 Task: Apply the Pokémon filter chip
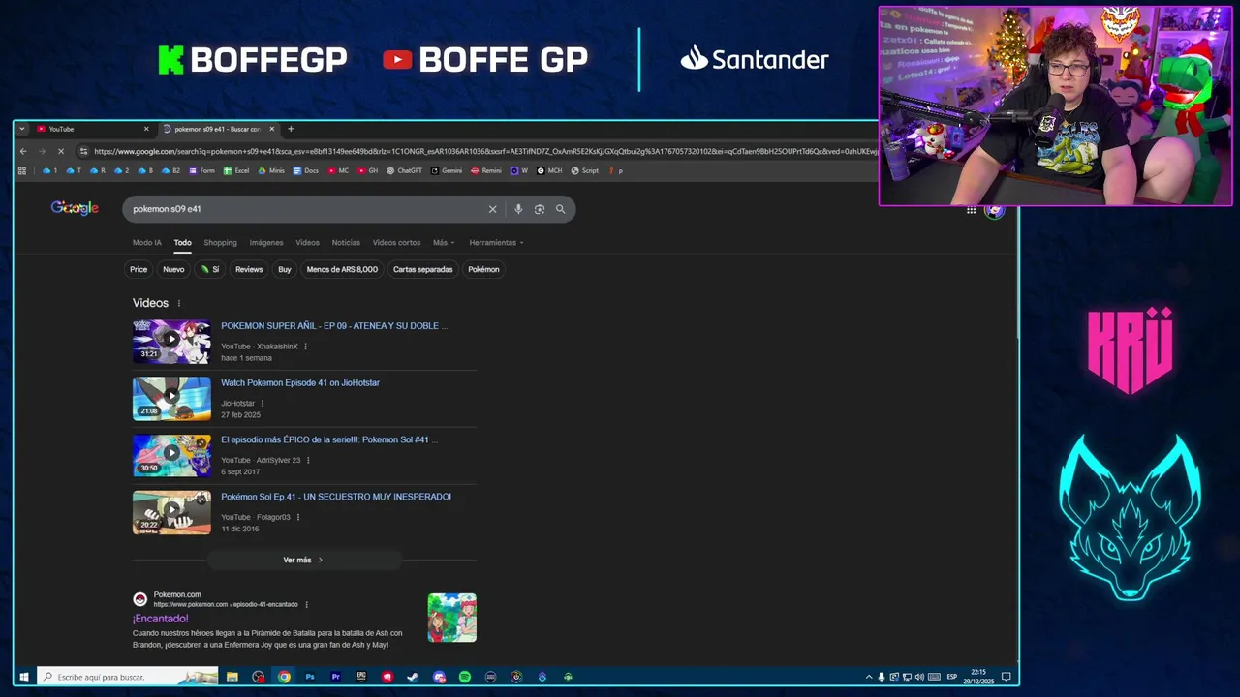click(483, 269)
